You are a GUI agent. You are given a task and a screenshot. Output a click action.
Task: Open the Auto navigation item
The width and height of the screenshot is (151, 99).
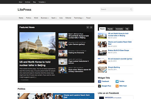(61, 18)
